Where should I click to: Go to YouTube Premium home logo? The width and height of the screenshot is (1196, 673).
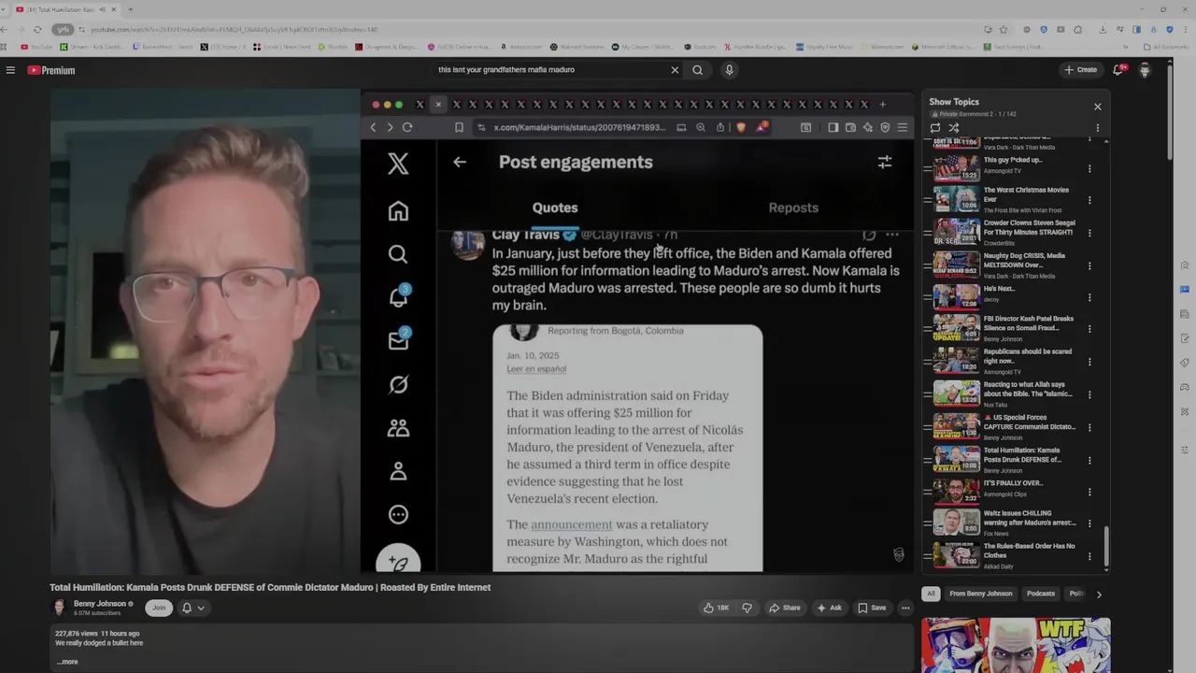pos(50,70)
